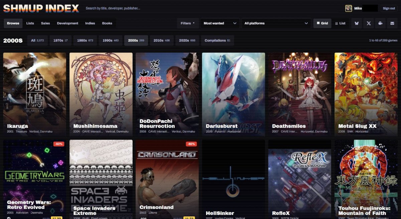
Task: Open the HellSinker game card
Action: 234,179
